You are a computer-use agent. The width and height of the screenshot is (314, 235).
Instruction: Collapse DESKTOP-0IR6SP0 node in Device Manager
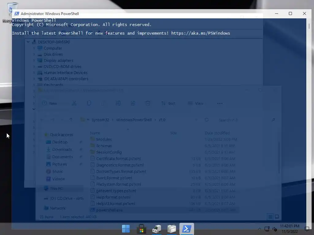tap(28, 42)
